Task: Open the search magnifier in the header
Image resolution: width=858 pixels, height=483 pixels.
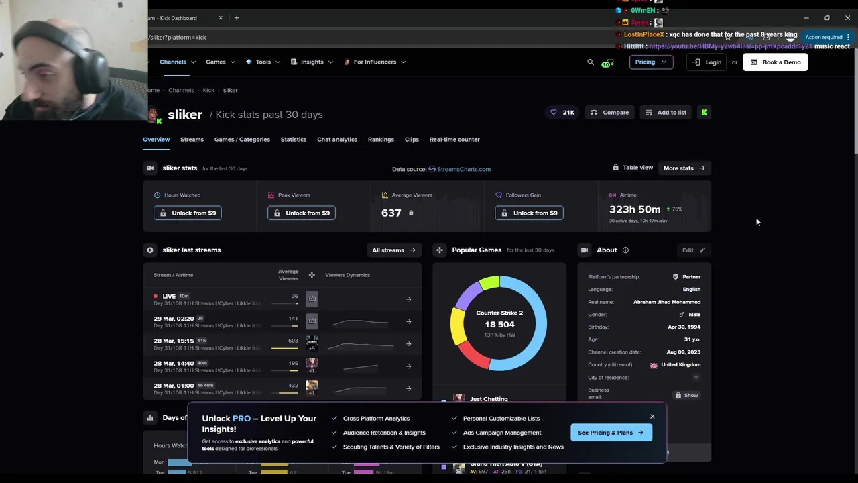Action: (591, 62)
